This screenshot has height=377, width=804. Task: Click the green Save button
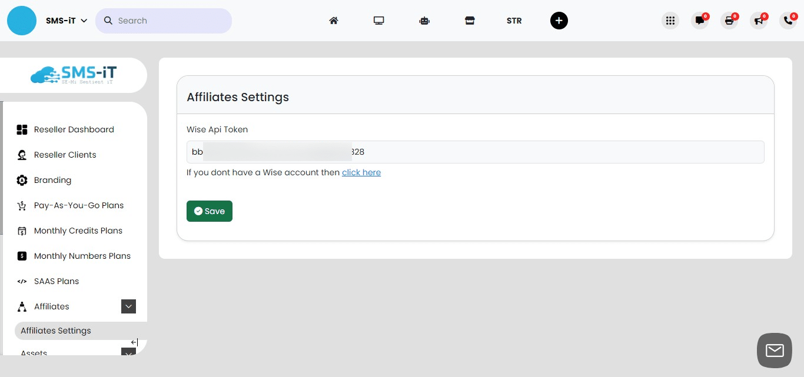pos(210,211)
